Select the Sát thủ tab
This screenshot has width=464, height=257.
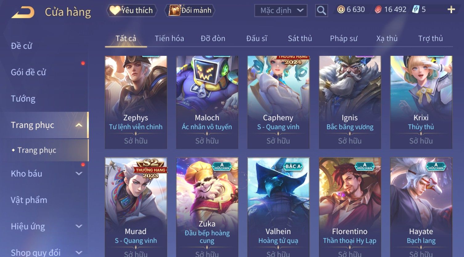click(300, 39)
